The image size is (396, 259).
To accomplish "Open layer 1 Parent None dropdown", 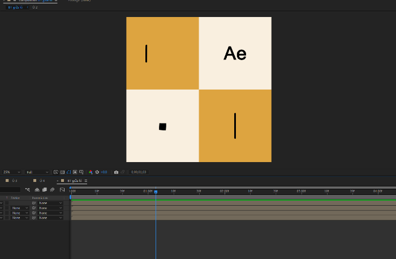I will tap(50, 203).
